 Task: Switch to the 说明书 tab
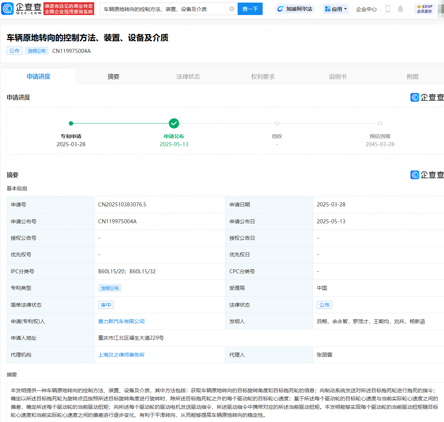pos(338,76)
